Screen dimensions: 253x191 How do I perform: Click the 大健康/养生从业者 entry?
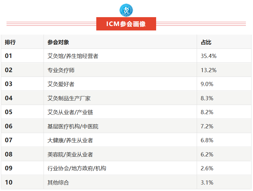70,140
